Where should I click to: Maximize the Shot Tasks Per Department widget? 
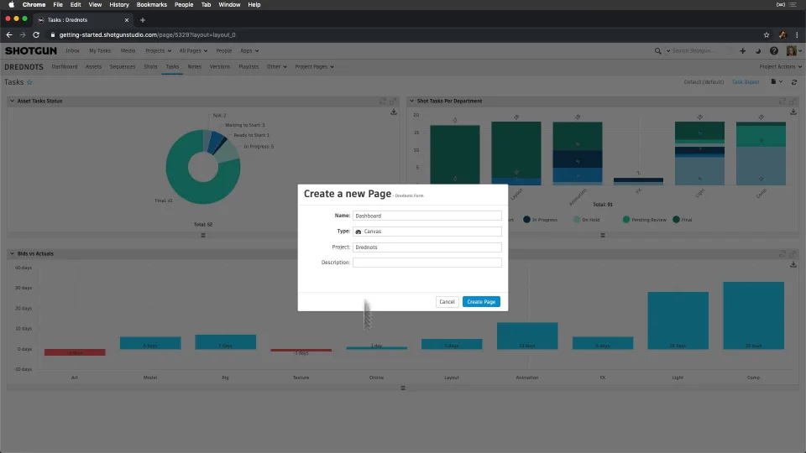point(793,102)
